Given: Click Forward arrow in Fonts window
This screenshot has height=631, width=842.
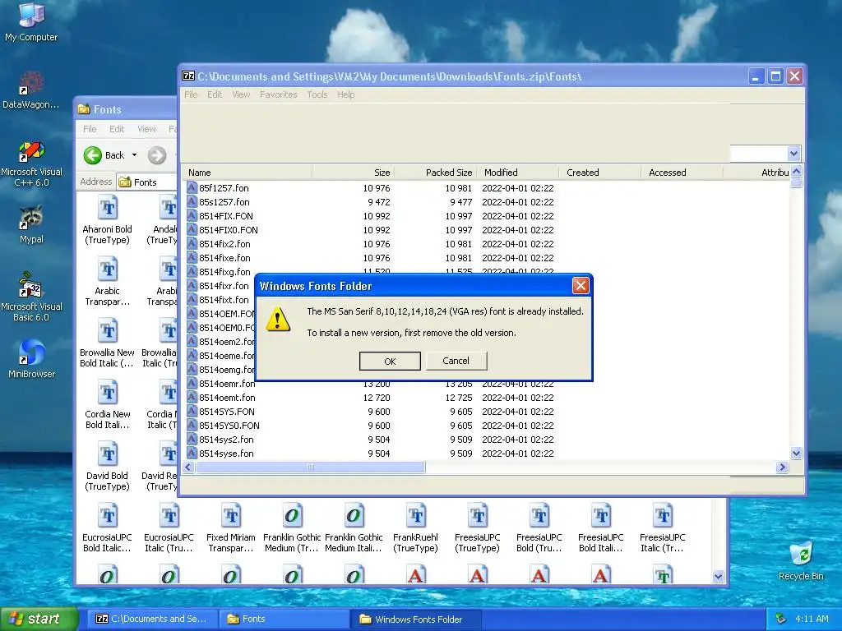Looking at the screenshot, I should 157,155.
